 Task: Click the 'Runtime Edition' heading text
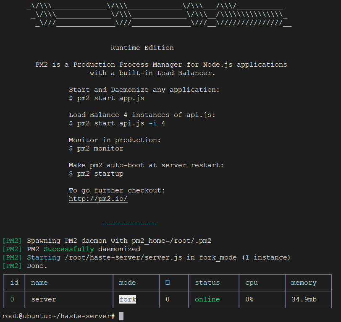pyautogui.click(x=142, y=48)
